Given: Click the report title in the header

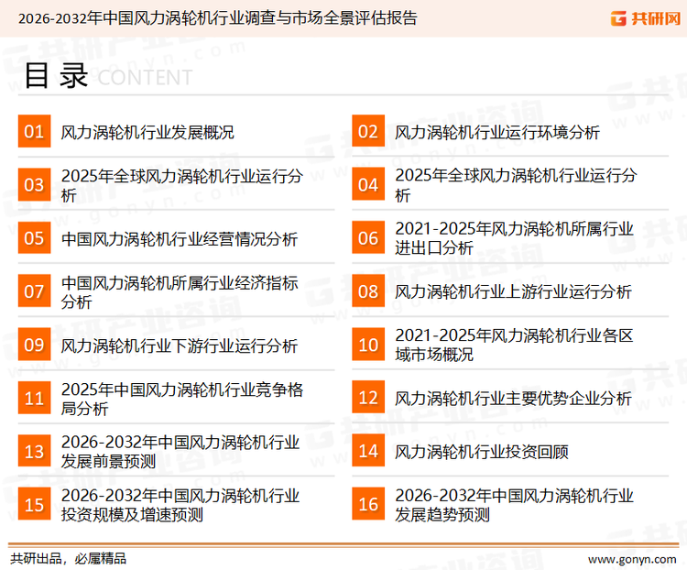Looking at the screenshot, I should click(x=218, y=17).
